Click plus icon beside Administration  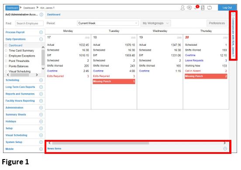point(41,108)
